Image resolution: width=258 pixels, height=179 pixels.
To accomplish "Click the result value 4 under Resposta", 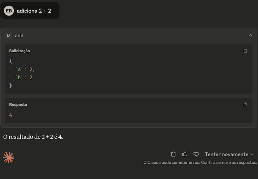I will (x=11, y=115).
